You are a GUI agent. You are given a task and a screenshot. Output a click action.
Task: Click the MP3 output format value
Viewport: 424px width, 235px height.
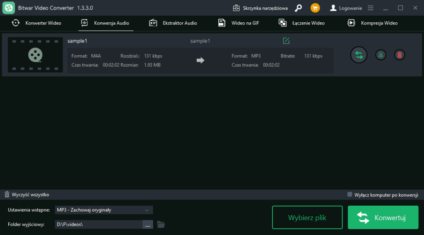click(256, 56)
